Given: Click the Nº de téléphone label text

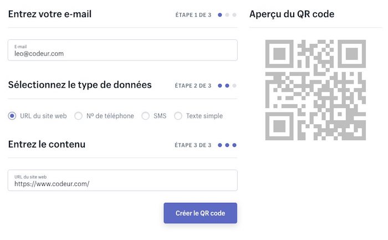Looking at the screenshot, I should click(110, 116).
